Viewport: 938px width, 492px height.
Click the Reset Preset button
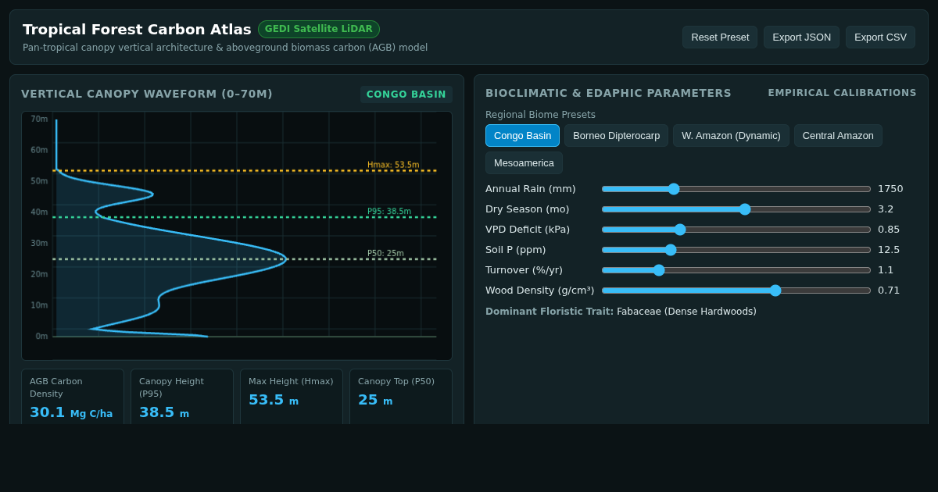[x=720, y=37]
